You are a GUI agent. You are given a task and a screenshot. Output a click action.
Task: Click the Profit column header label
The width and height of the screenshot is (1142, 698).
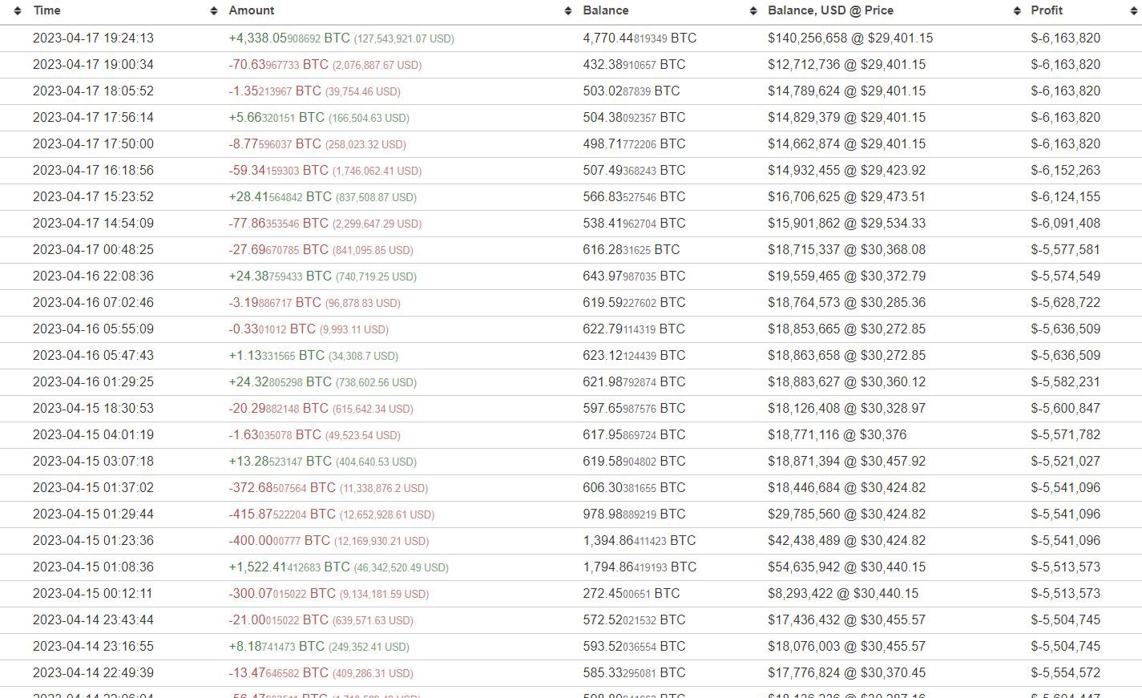click(1047, 10)
